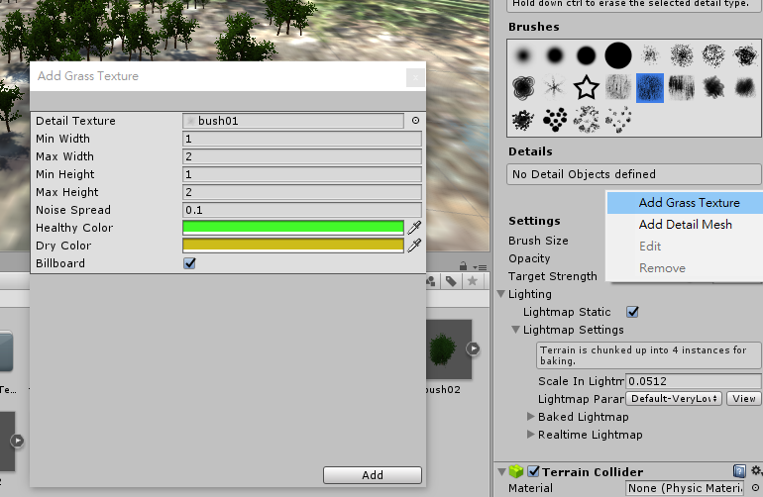Open the green Healthy Color swatch
Screen dimensions: 763x497
coord(293,228)
